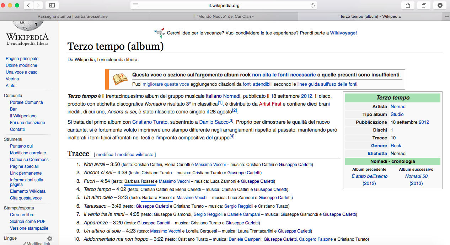Open Puntano qui tool link
450x245 pixels.
point(21,146)
